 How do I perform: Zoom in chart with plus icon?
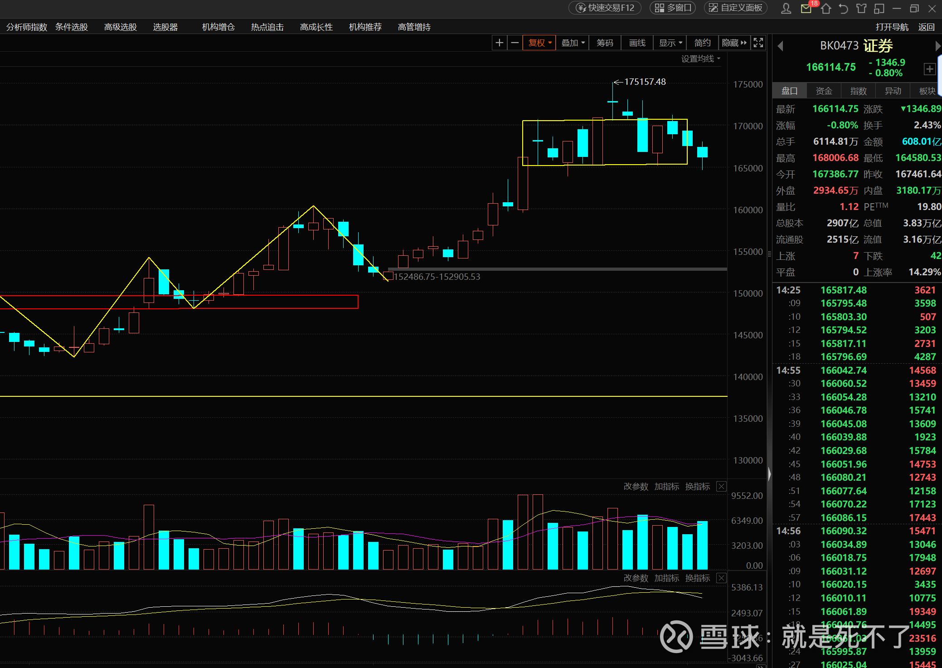[499, 43]
